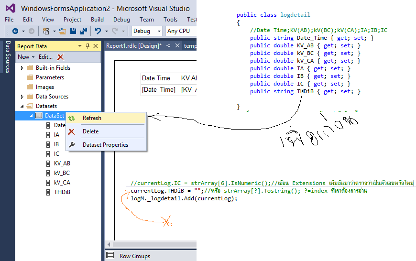
Task: Select Dataset Properties in context menu
Action: [105, 145]
